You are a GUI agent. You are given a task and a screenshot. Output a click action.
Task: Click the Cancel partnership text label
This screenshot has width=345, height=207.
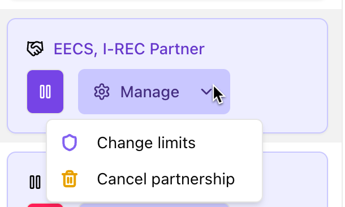click(x=166, y=179)
